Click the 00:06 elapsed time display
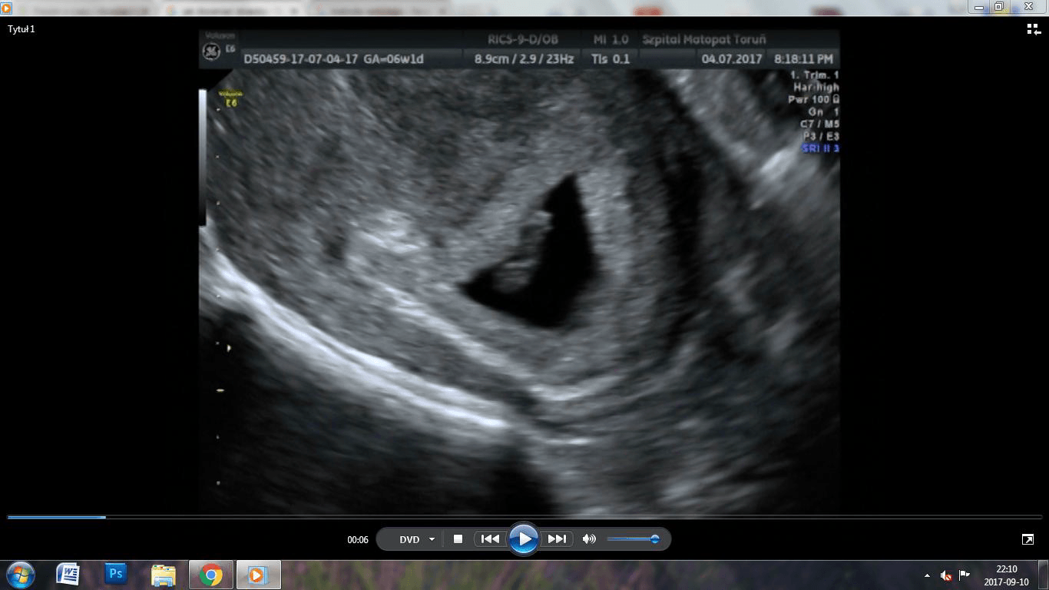 tap(358, 540)
